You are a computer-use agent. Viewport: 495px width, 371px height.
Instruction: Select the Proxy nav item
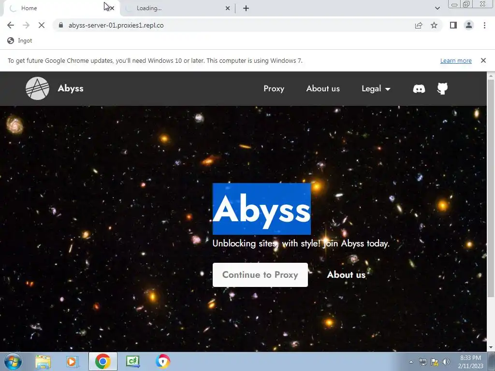[274, 89]
